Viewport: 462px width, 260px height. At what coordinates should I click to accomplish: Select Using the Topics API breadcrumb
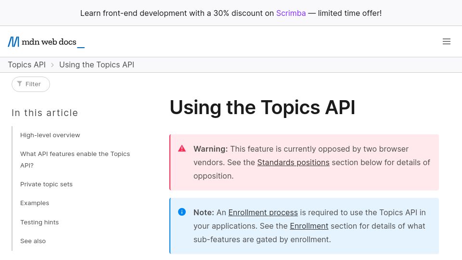click(97, 65)
